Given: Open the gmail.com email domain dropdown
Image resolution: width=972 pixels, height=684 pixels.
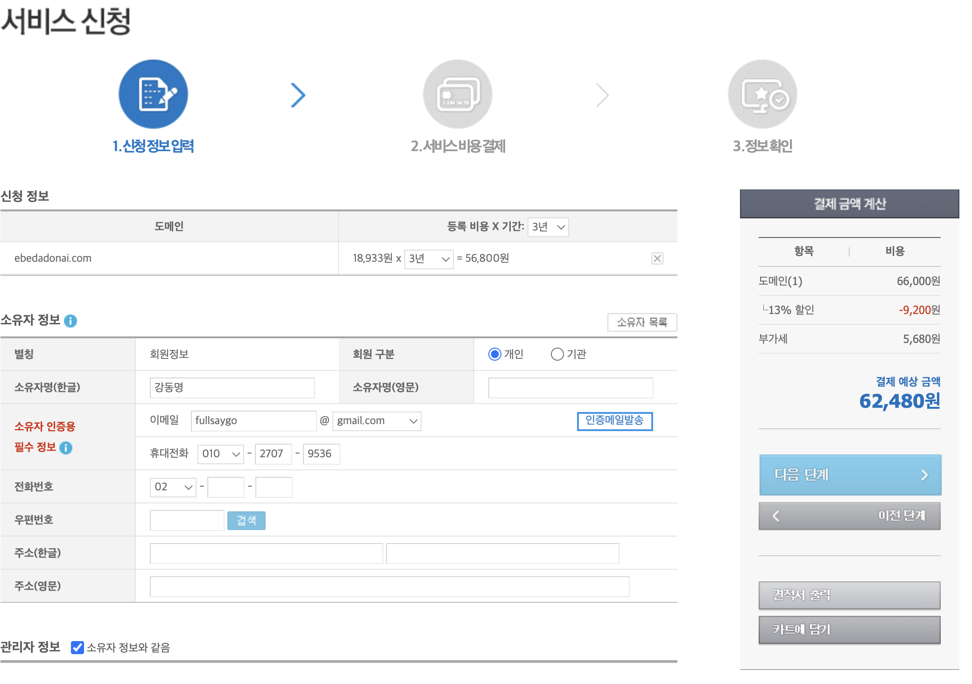Looking at the screenshot, I should (x=377, y=421).
